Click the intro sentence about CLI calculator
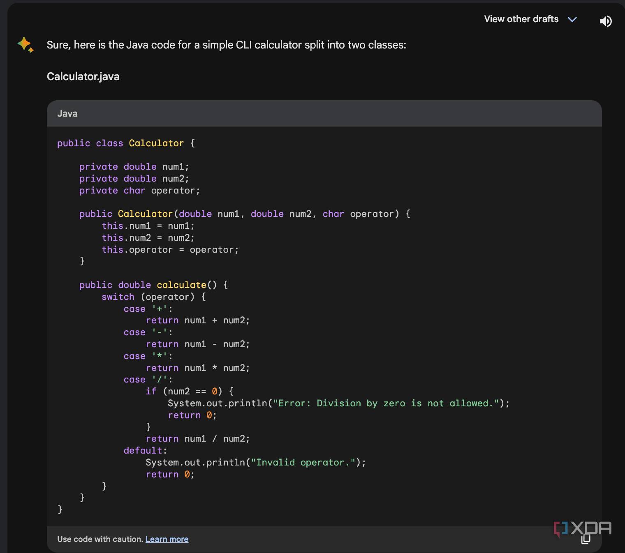 coord(227,45)
